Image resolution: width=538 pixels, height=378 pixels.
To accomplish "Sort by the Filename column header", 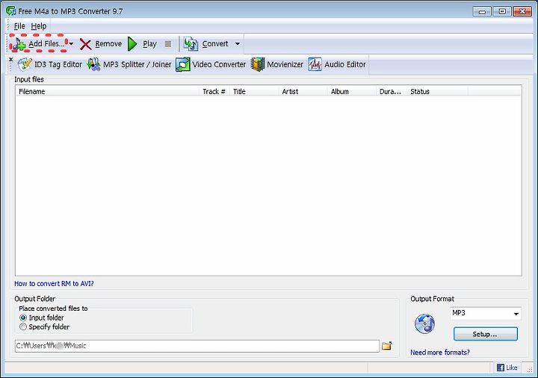I will 107,92.
